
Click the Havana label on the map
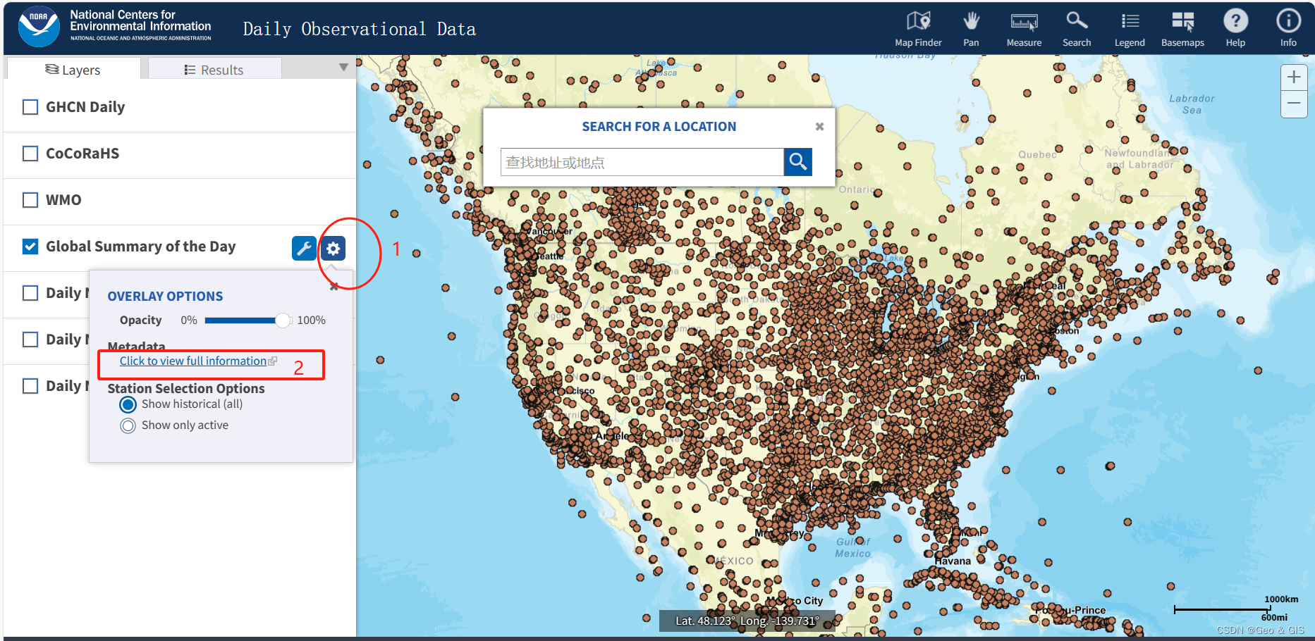coord(953,561)
